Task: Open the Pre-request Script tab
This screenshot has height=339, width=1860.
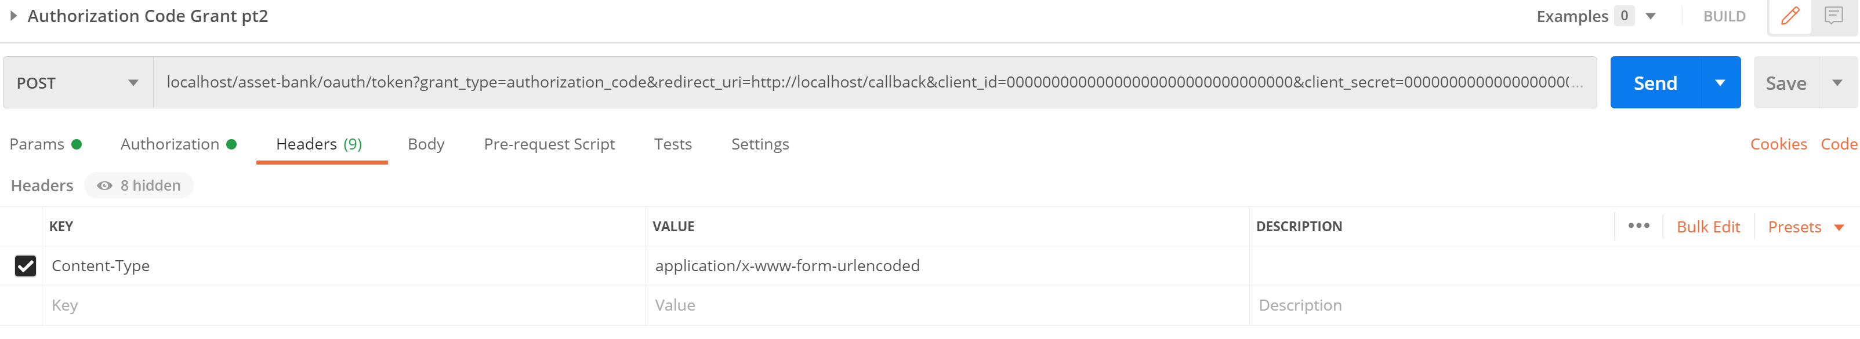Action: click(549, 144)
